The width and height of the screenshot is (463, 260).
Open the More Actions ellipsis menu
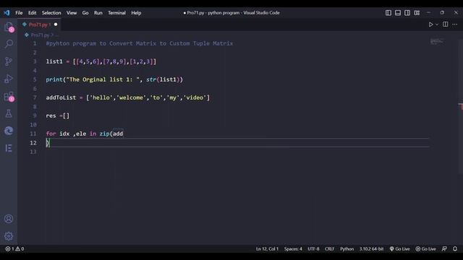pos(455,25)
